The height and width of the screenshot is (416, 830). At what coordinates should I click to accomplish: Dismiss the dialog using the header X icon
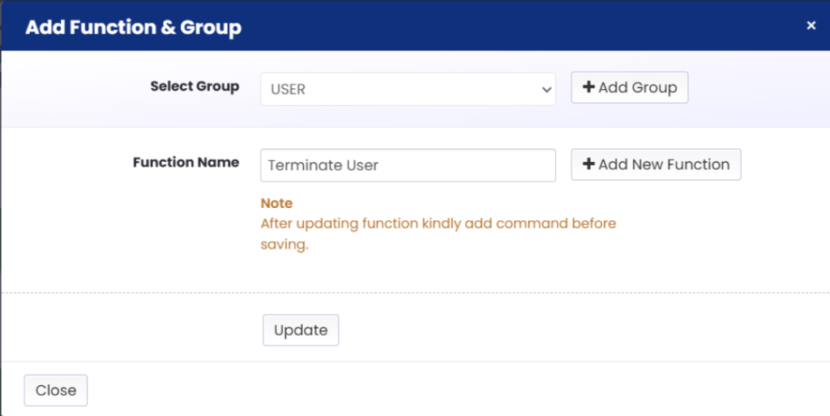811,25
